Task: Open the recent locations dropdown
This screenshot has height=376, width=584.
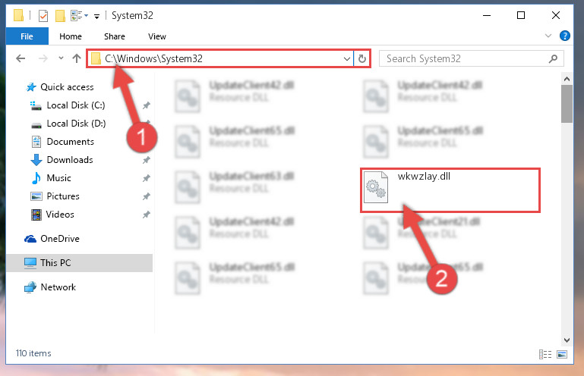Action: (61, 58)
